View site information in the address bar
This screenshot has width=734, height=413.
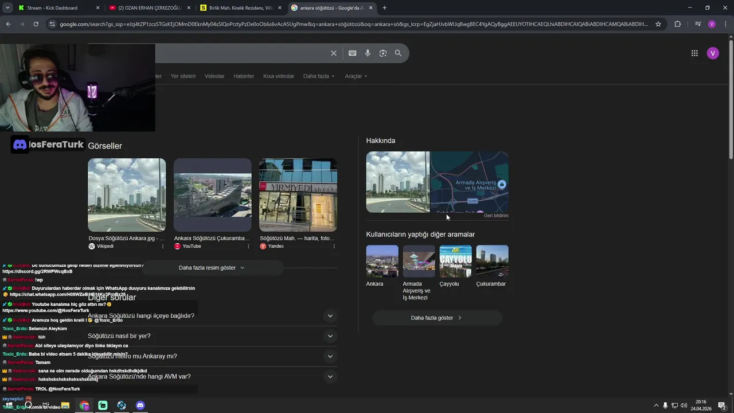(52, 24)
